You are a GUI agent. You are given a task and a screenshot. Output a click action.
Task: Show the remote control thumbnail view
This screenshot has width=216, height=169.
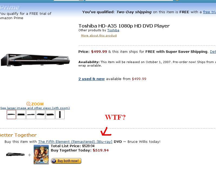[x=60, y=115]
